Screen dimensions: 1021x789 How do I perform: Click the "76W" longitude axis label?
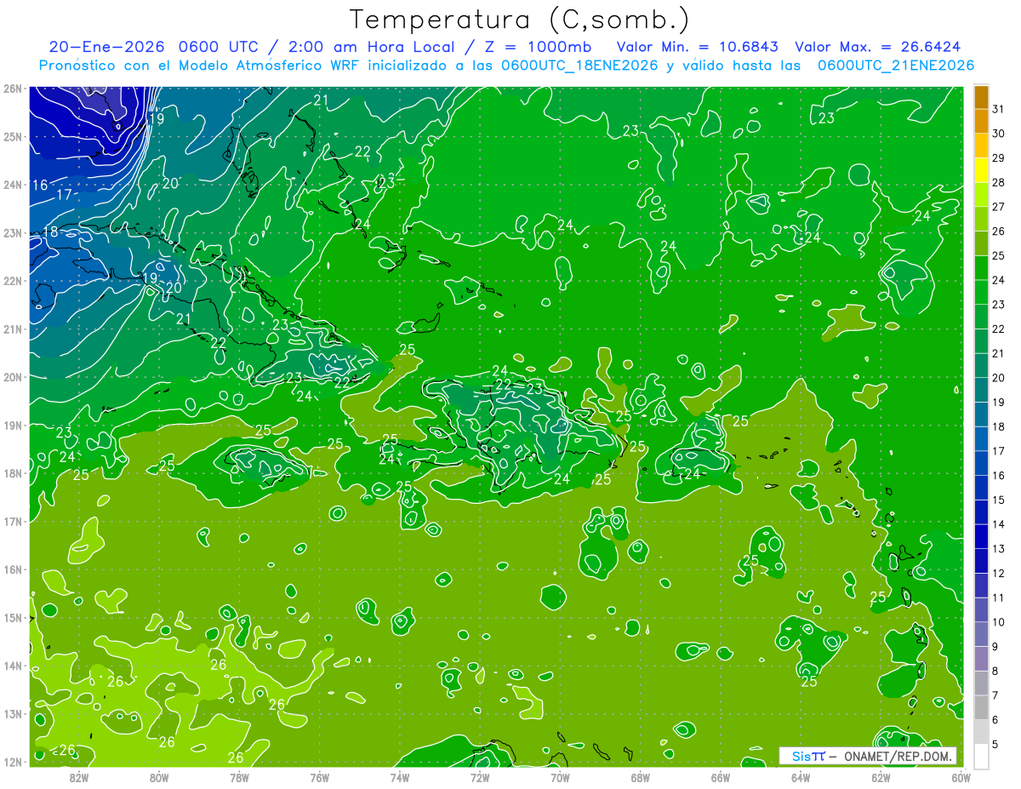tap(319, 778)
